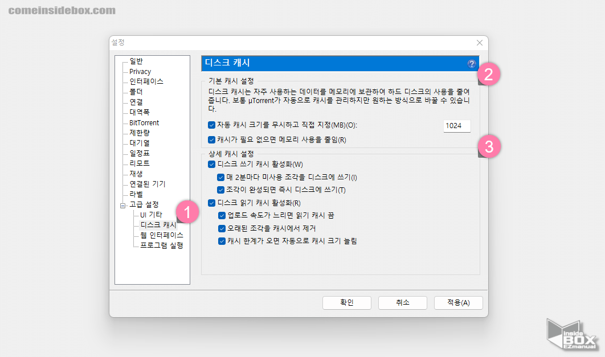Open the help question mark icon
Screen dimensions: 605x357
point(472,64)
